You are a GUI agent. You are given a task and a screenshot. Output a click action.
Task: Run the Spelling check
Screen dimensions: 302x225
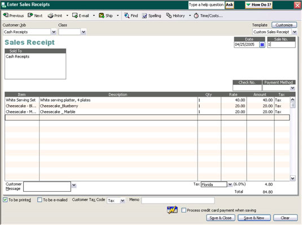click(x=152, y=16)
